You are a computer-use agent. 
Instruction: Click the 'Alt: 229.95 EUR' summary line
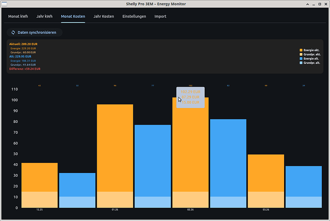coord(20,56)
